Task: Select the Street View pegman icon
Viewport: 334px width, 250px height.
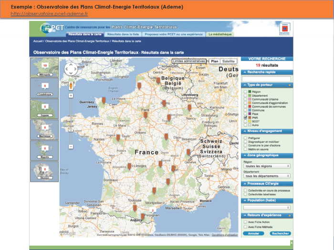Action: (x=71, y=86)
